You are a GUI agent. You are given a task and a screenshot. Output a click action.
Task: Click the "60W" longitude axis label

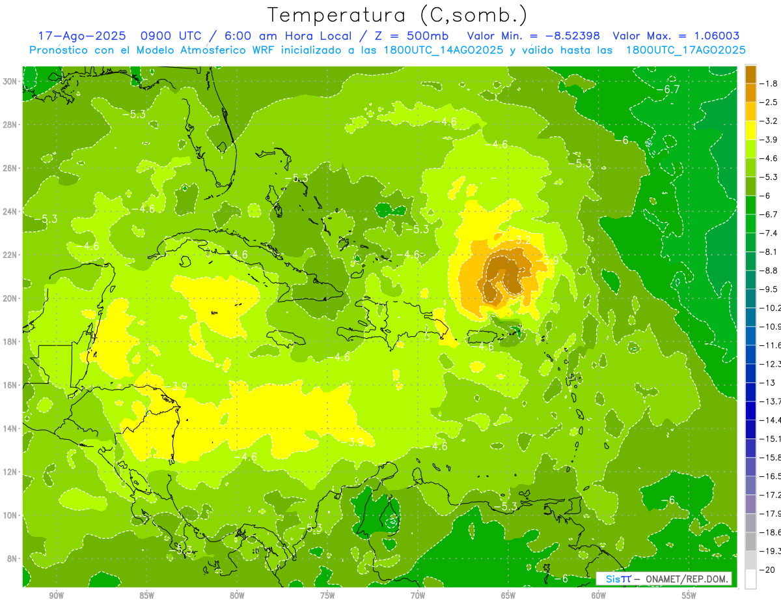click(599, 596)
